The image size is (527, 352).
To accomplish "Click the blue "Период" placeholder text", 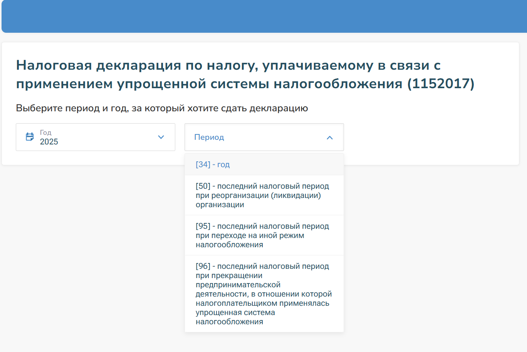I will pos(209,137).
